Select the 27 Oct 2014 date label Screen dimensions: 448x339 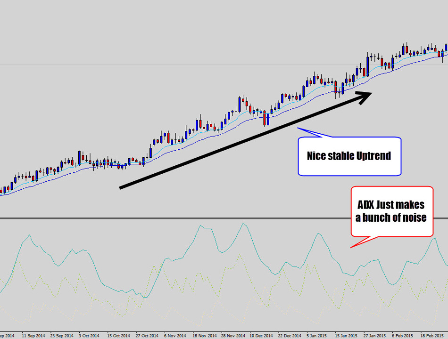tap(147, 336)
